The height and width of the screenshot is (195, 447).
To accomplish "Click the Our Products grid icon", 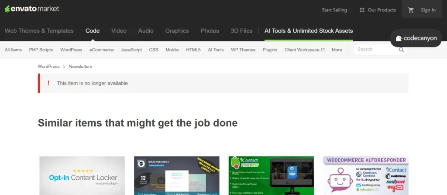I will pyautogui.click(x=362, y=10).
